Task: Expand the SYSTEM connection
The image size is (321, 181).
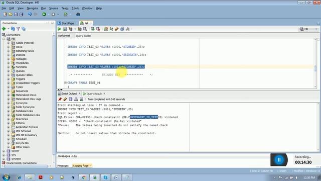Action: [4, 159]
